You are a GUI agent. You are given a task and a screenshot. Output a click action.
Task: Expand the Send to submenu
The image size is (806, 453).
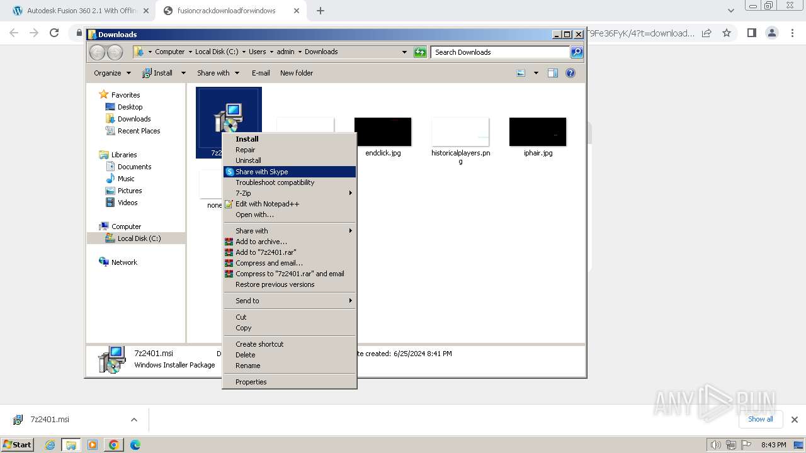pos(290,301)
